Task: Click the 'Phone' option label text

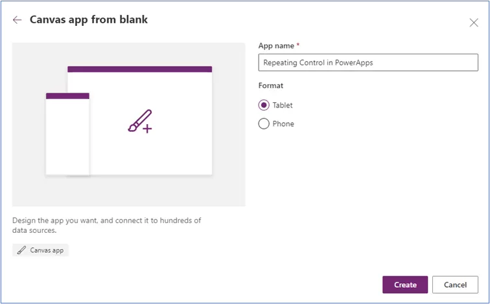Action: pos(283,124)
